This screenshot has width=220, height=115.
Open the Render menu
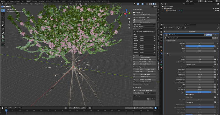pos(12,1)
